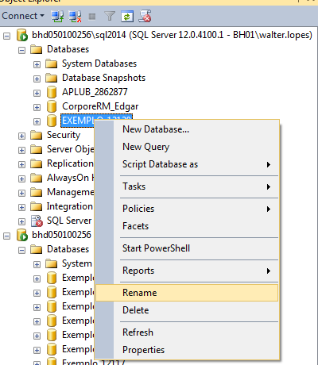This screenshot has width=318, height=365.
Task: Expand the Database Snapshots node
Action: tap(37, 79)
